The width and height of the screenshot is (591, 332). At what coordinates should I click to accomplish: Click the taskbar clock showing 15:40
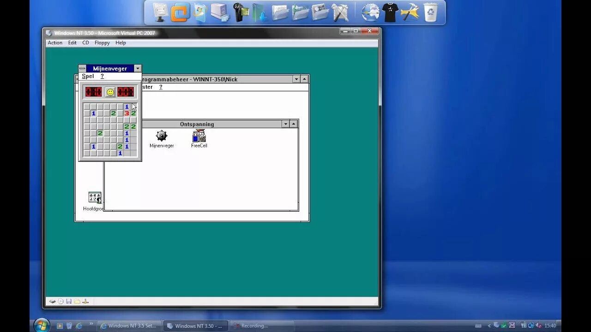click(x=550, y=326)
